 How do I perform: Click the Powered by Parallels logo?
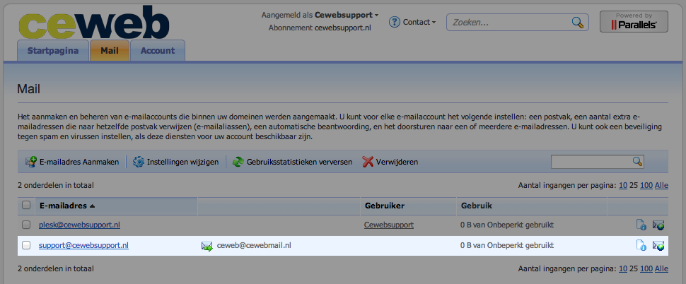pyautogui.click(x=633, y=21)
